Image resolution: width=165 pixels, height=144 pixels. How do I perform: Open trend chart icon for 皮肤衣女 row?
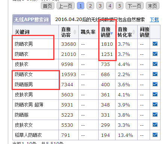coord(155,125)
